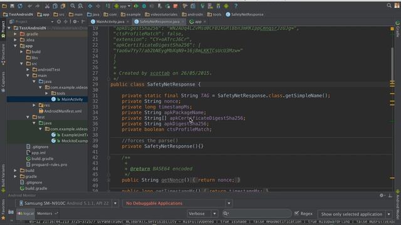Select the logcat tab

click(26, 214)
